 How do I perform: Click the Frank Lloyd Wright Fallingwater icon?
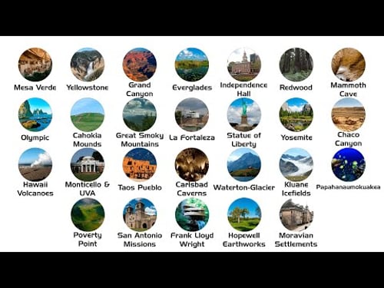coord(192,214)
